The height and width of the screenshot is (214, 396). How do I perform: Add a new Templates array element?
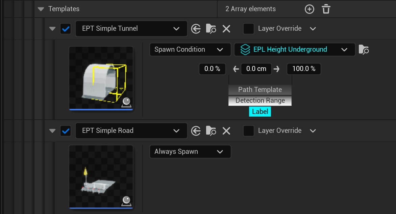click(309, 9)
